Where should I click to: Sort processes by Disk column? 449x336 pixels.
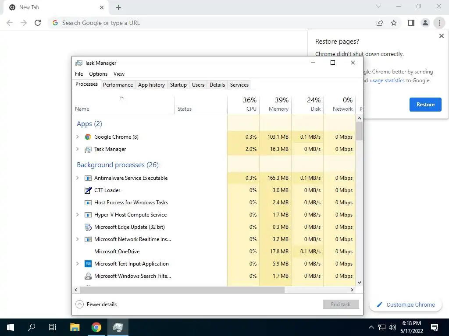click(x=307, y=105)
